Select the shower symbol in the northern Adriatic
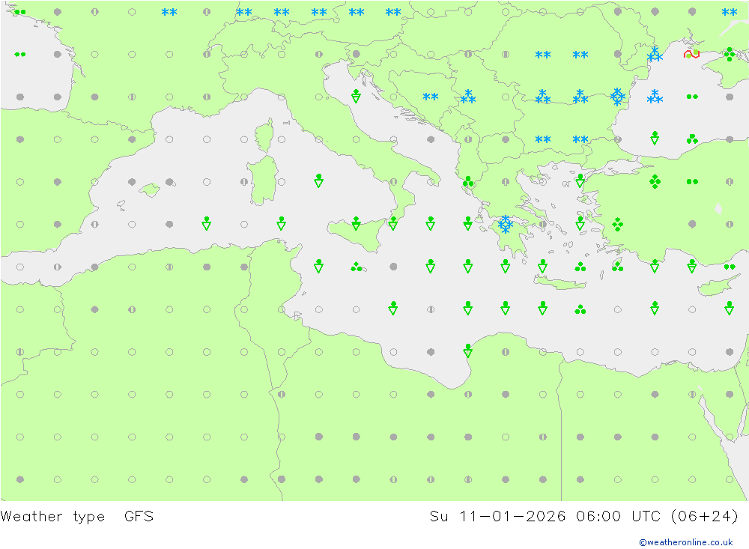 point(356,96)
